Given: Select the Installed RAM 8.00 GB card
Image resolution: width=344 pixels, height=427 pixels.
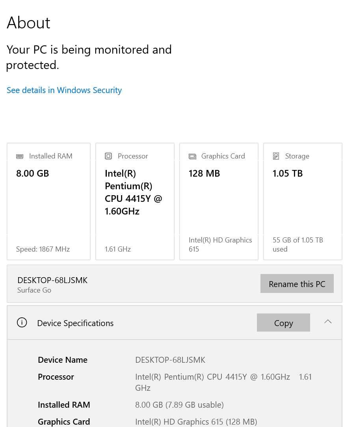Looking at the screenshot, I should click(x=49, y=201).
